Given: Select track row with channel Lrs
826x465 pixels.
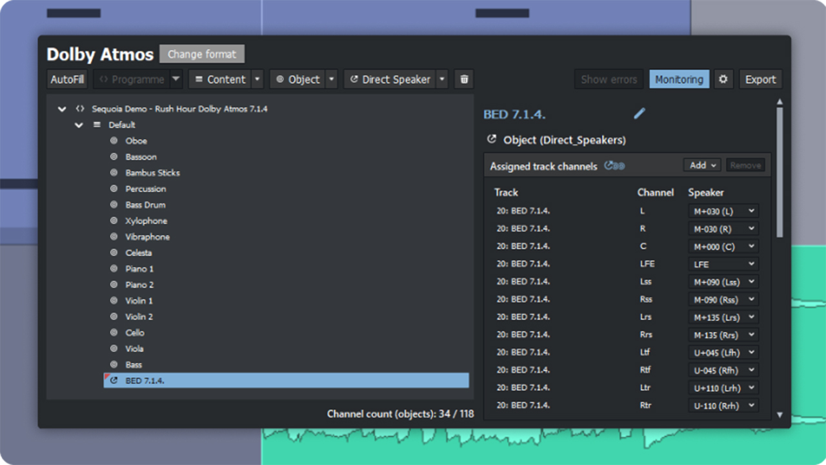Looking at the screenshot, I should click(626, 317).
